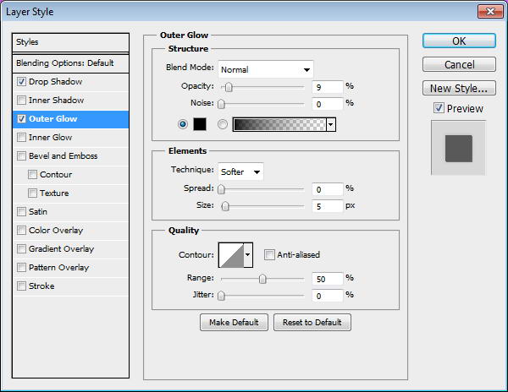Click the Jitter slider handle
This screenshot has height=392, width=508.
(221, 296)
